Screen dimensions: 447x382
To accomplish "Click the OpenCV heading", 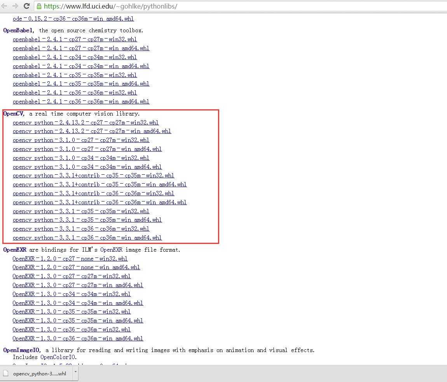I will (x=14, y=114).
